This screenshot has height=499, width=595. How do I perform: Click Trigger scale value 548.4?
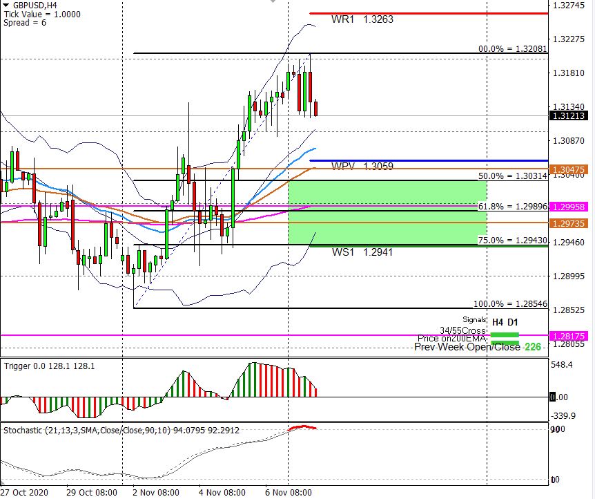(562, 365)
